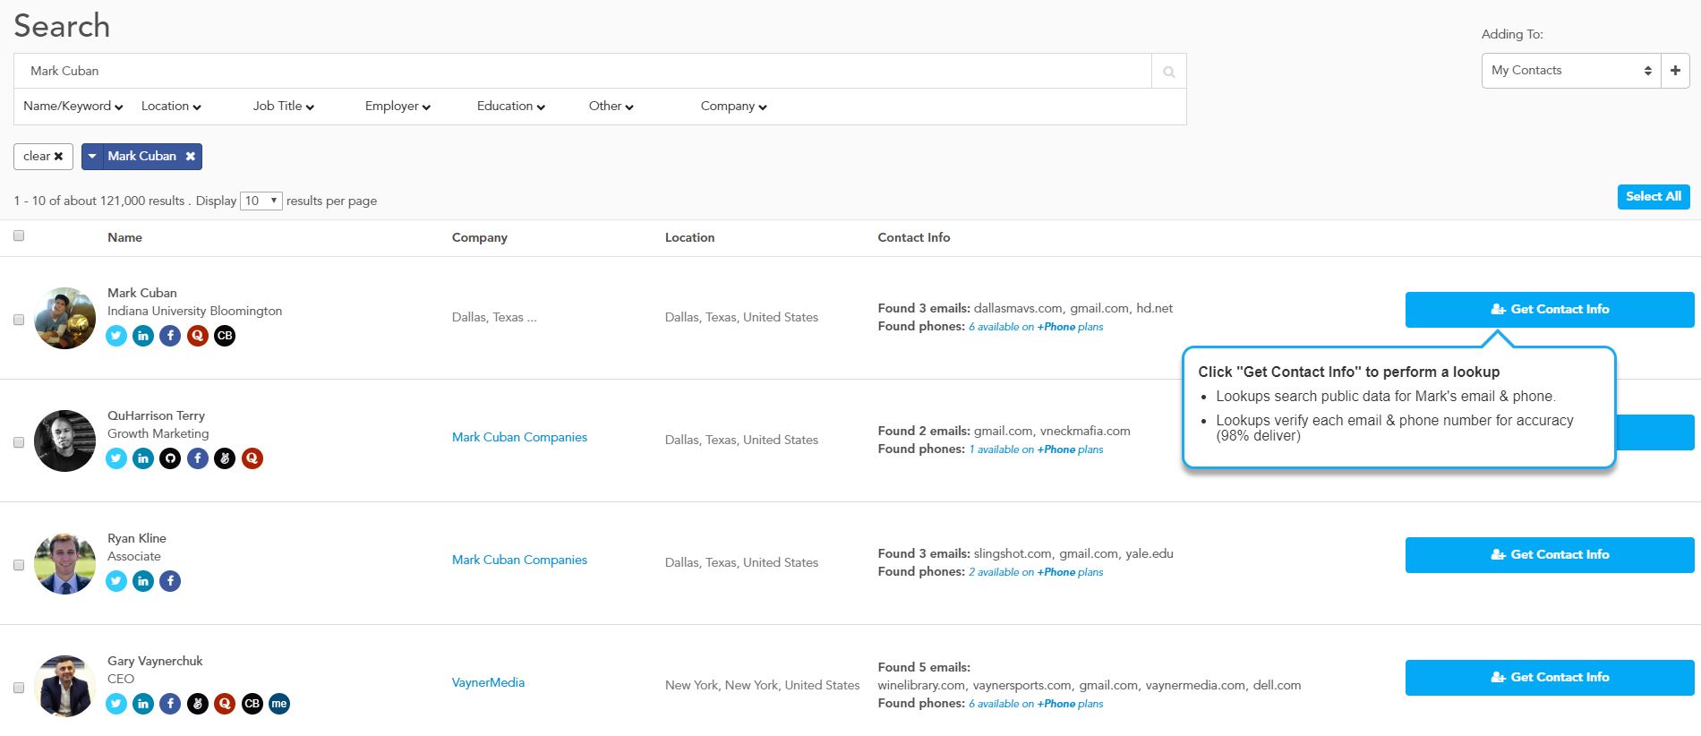Screen dimensions: 1701x736
Task: Open Mark Cuban's Crunchbase (CB) icon
Action: point(225,336)
